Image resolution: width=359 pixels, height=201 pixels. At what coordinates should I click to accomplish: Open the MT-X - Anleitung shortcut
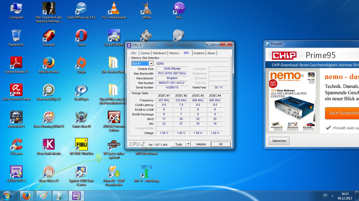[x=147, y=174]
